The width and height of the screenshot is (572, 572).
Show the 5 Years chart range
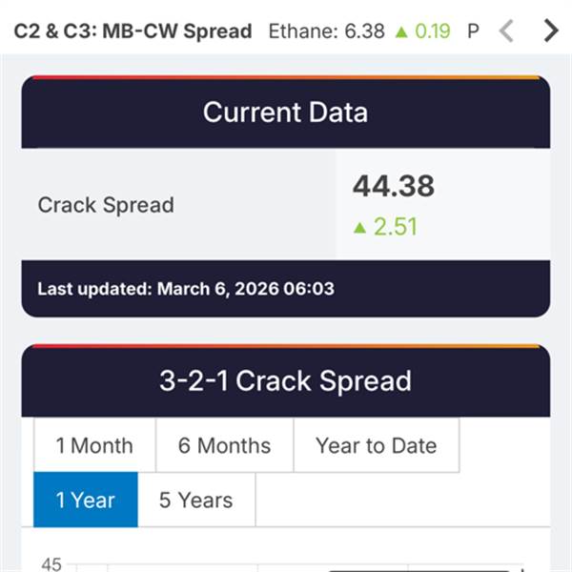click(x=195, y=500)
